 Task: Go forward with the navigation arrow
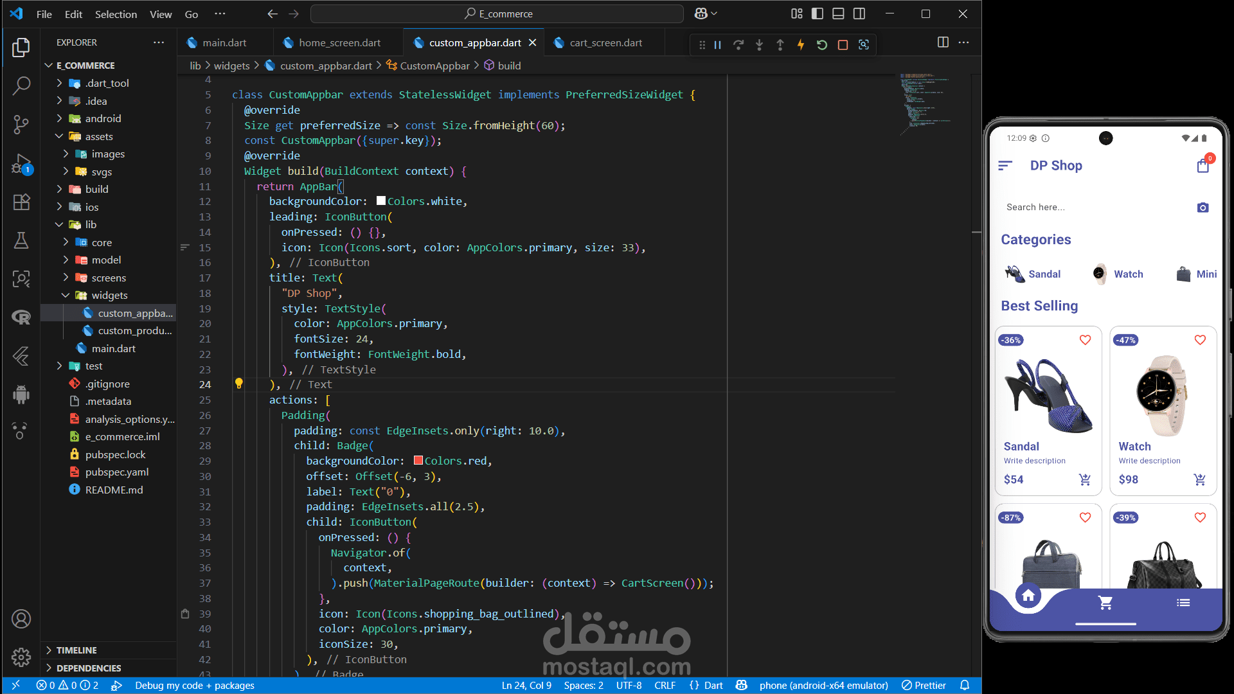click(x=294, y=13)
